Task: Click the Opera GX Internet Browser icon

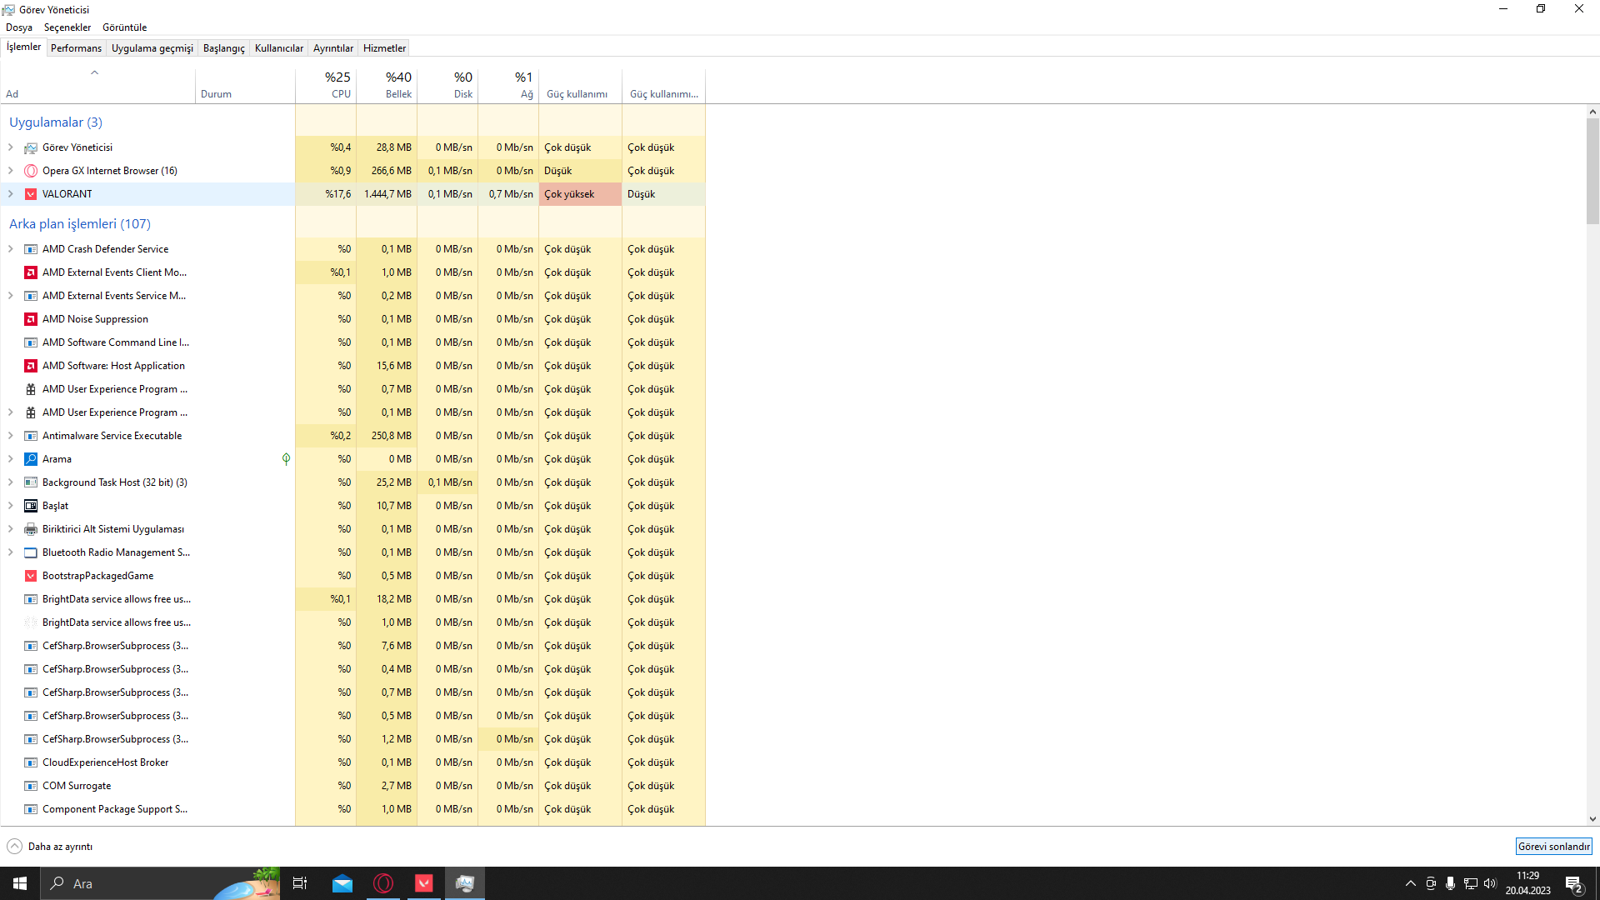Action: tap(31, 171)
